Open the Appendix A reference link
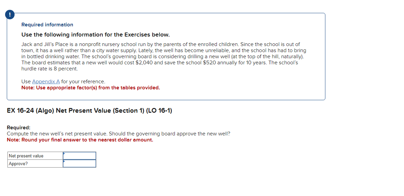404x196 pixels. [x=46, y=81]
